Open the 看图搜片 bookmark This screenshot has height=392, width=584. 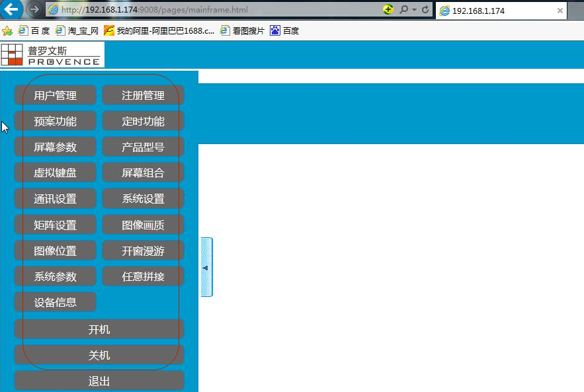pyautogui.click(x=242, y=30)
